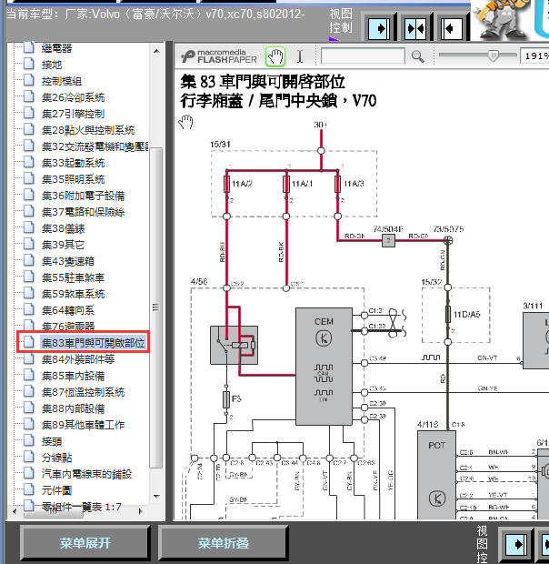Click the tree panel scroll down arrow

(x=156, y=497)
